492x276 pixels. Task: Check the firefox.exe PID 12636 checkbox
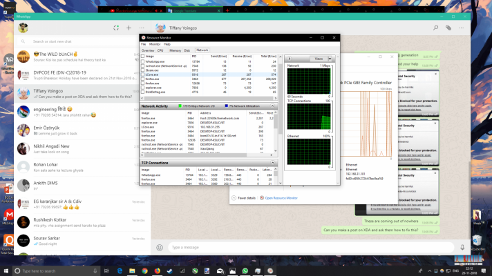pyautogui.click(x=143, y=83)
